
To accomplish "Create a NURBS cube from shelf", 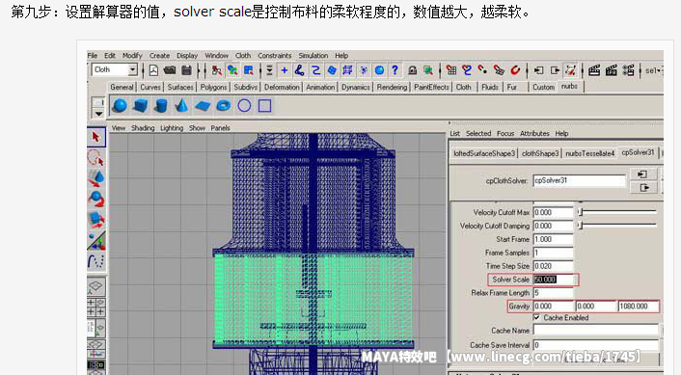I will point(140,105).
